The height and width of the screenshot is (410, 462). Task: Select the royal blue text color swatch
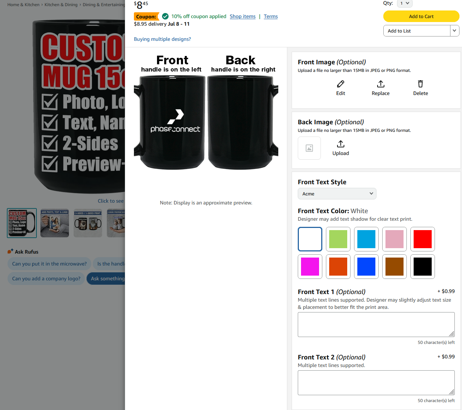point(366,267)
